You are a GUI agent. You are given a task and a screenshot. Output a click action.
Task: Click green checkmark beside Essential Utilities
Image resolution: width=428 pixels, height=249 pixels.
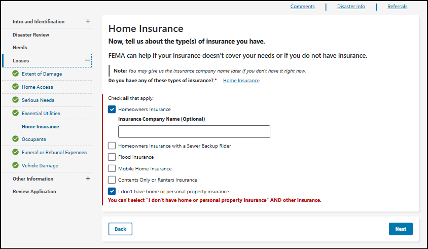tap(16, 114)
